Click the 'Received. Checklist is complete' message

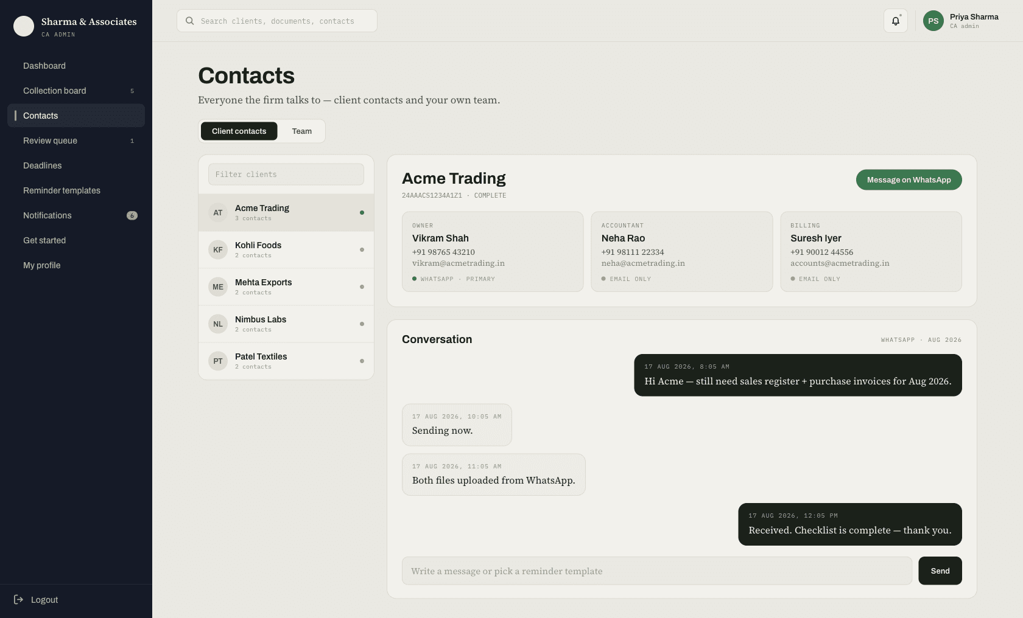pos(850,524)
